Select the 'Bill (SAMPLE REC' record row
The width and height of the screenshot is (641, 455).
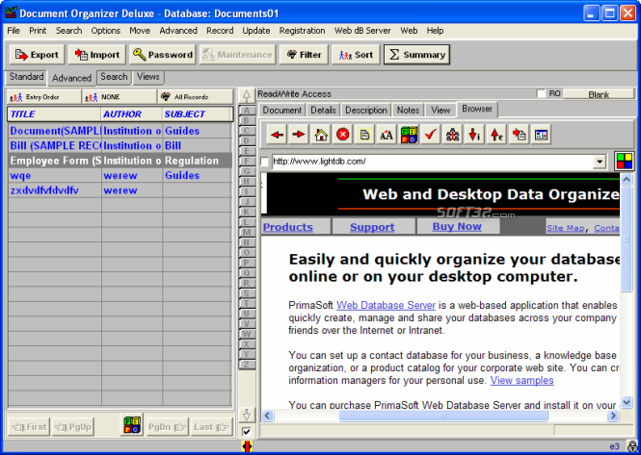120,145
